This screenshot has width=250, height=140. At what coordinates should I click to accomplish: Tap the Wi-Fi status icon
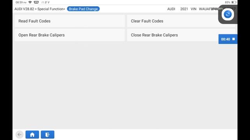[x=30, y=2]
